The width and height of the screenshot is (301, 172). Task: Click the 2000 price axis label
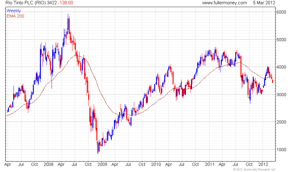281,122
